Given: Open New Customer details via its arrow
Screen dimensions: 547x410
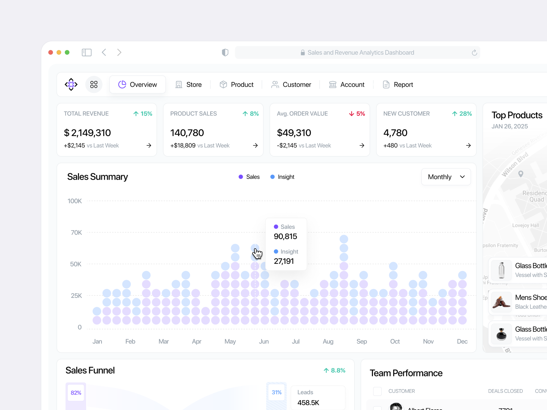Looking at the screenshot, I should 468,145.
